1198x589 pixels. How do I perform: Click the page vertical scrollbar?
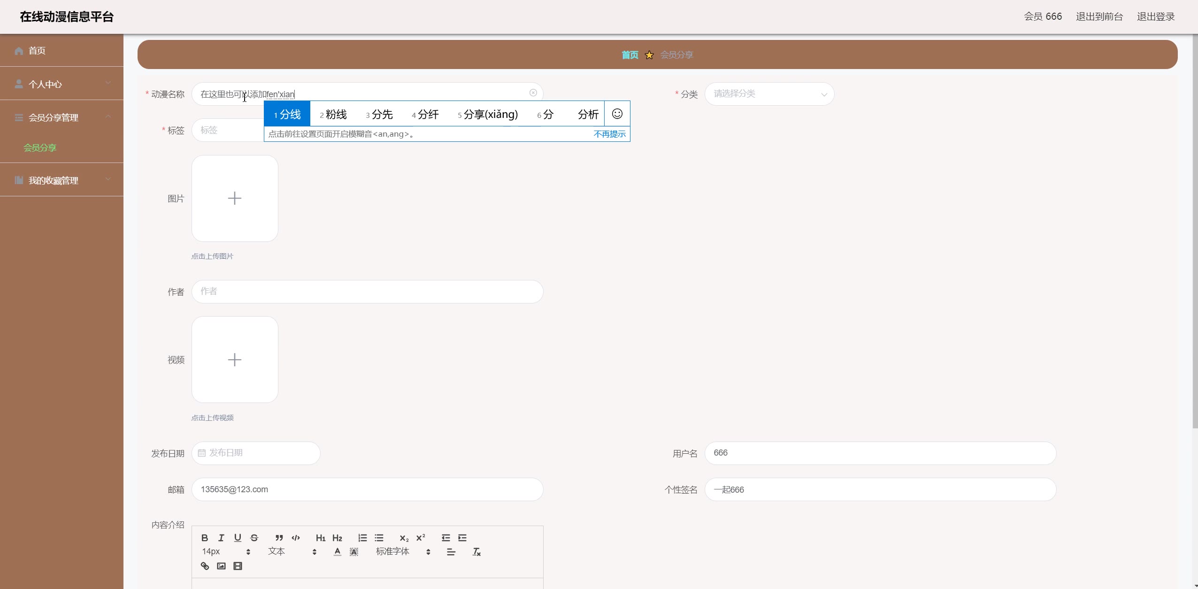point(1195,231)
